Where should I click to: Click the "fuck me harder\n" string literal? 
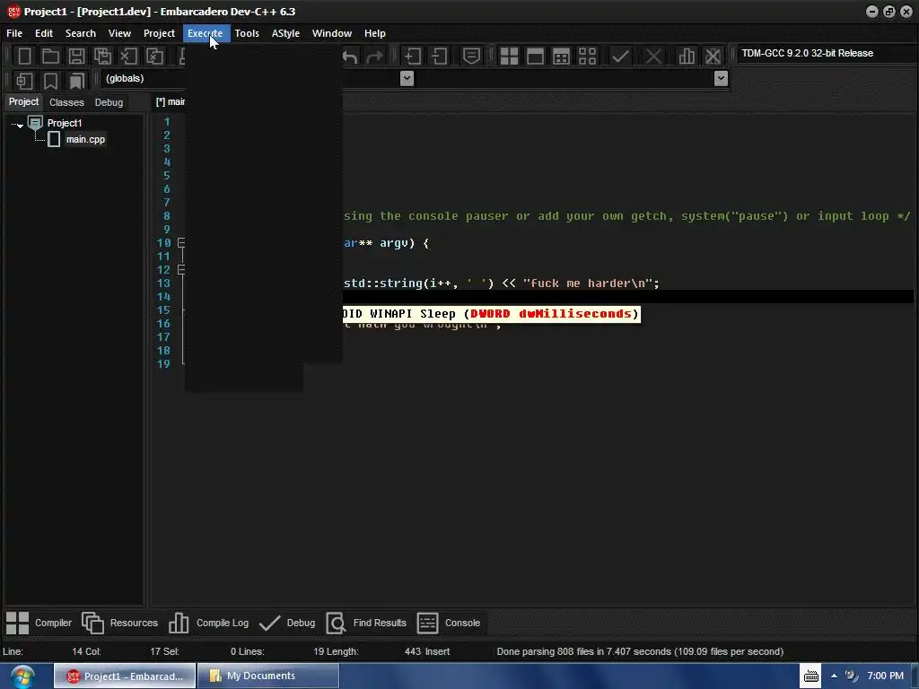(x=587, y=283)
